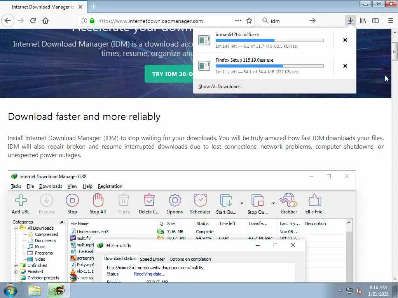The height and width of the screenshot is (298, 398).
Task: Click the Stop icon in the IDM toolbar
Action: [72, 204]
